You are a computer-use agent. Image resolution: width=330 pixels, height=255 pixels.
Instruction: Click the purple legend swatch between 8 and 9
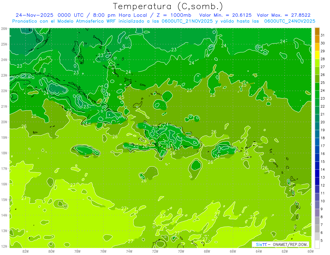pyautogui.click(x=317, y=213)
